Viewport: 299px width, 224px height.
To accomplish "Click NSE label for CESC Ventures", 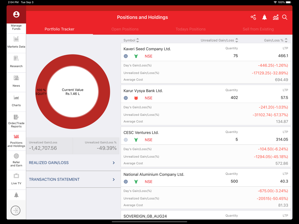I will 148,140.
